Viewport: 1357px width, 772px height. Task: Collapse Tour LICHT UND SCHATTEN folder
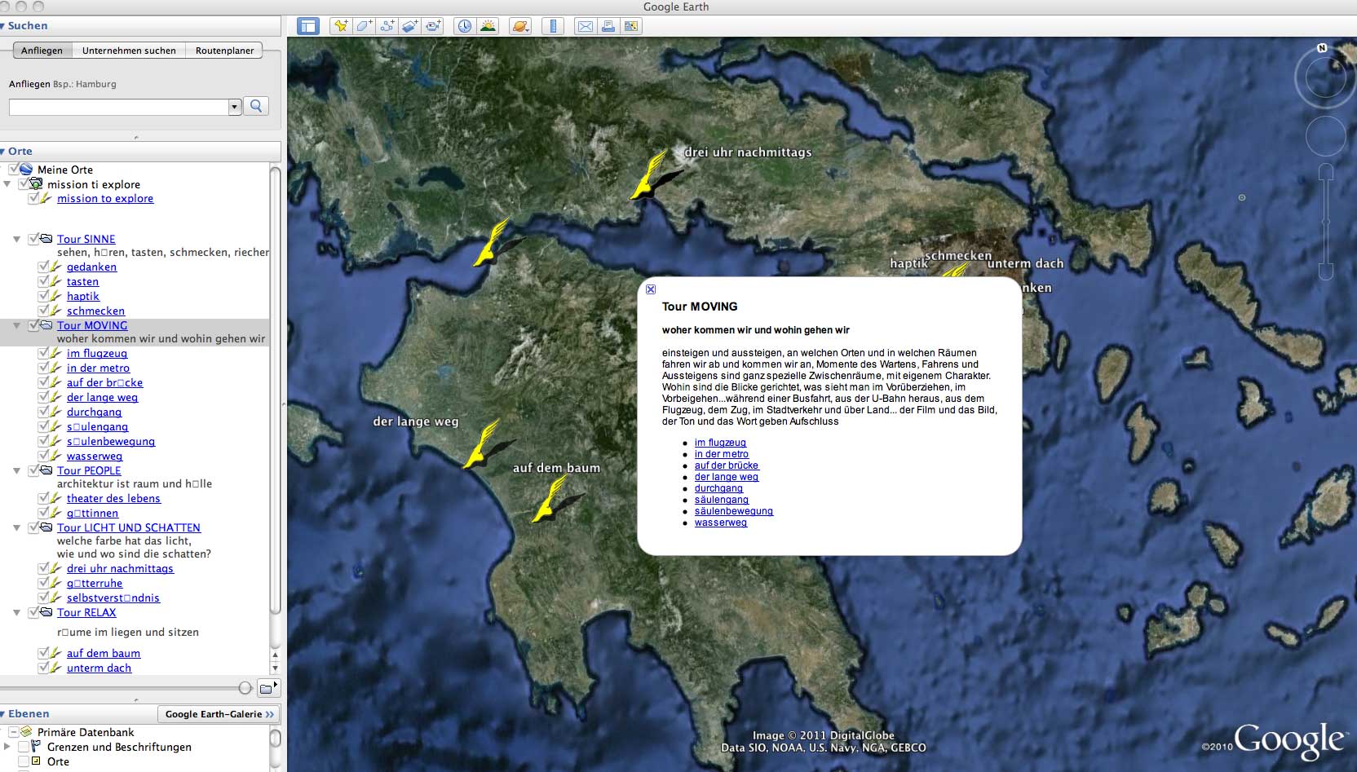click(x=16, y=528)
